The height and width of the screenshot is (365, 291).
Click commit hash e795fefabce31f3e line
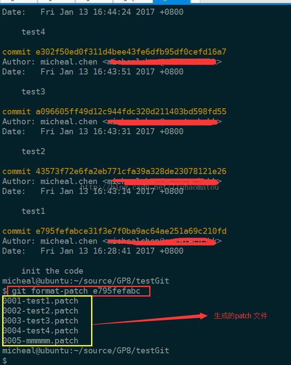(x=114, y=231)
